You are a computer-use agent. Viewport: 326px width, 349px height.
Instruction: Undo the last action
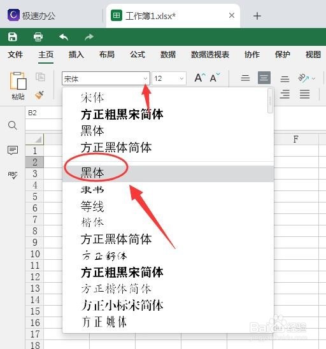(64, 37)
